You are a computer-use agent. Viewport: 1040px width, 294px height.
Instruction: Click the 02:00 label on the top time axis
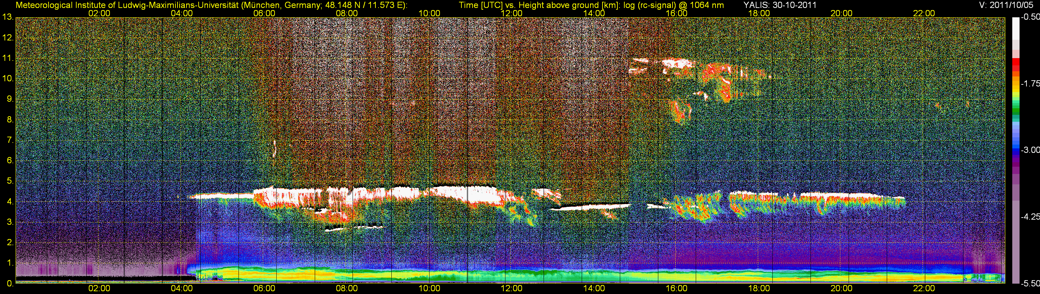click(99, 13)
